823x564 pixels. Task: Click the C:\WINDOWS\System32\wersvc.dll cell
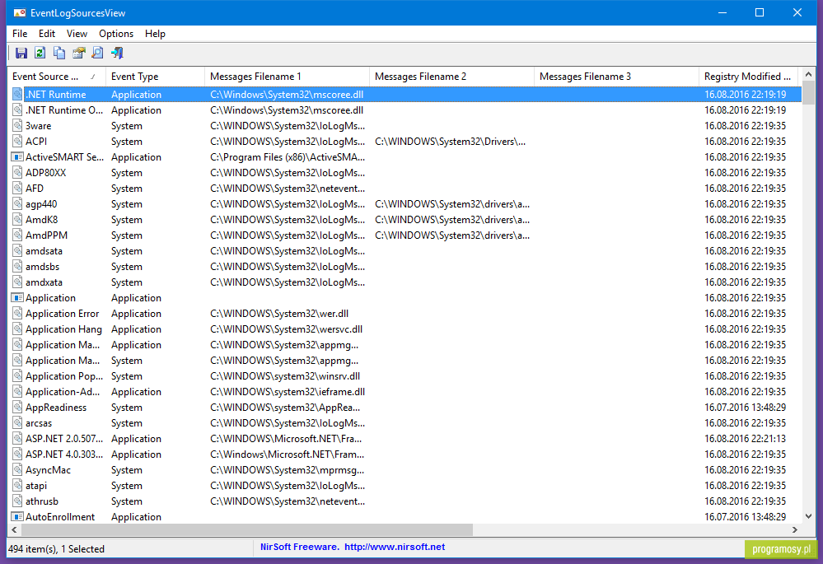click(x=286, y=329)
